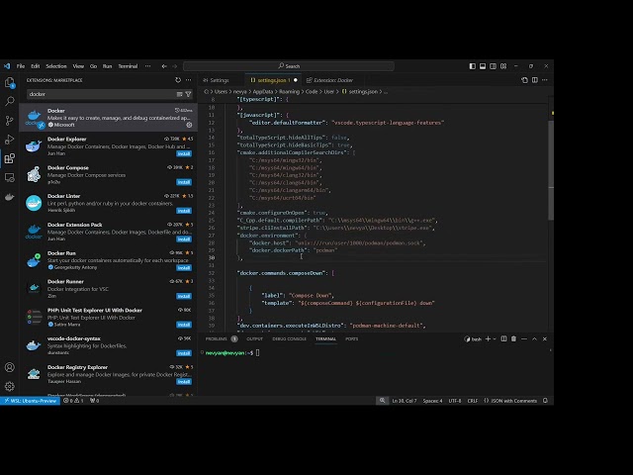Image resolution: width=633 pixels, height=475 pixels.
Task: Go back with the navigation arrow
Action: point(164,66)
